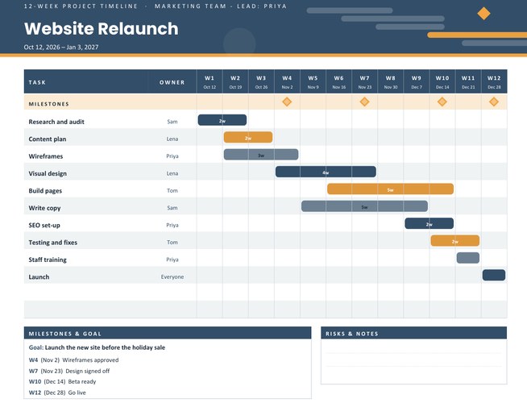
Task: Click the RISKS & NOTES panel header
Action: (x=413, y=334)
